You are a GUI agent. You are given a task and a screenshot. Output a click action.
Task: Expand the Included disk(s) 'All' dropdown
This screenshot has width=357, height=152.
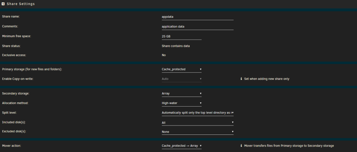[x=198, y=123]
